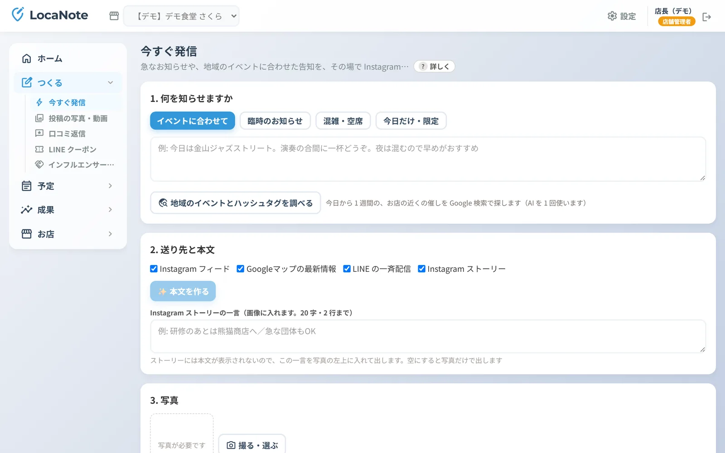This screenshot has height=453, width=725.
Task: Click the camera icon on 撮る・選ぶ
Action: [x=231, y=445]
